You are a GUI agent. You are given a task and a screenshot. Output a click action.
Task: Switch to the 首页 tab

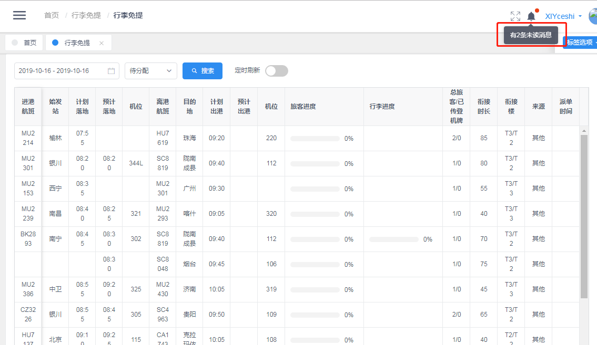tap(24, 43)
